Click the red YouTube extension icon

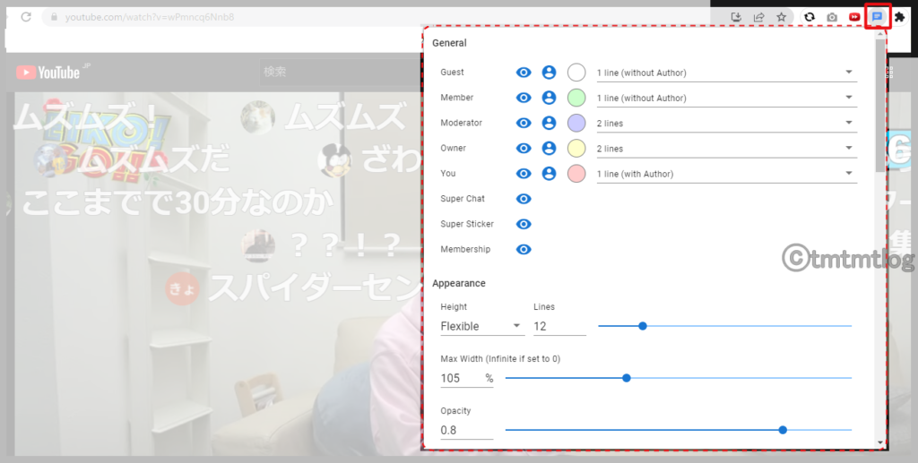coord(854,17)
